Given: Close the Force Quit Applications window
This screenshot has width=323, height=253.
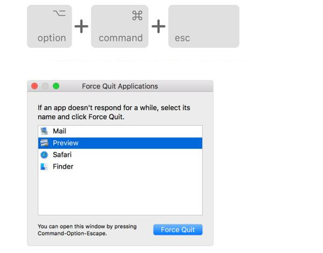Looking at the screenshot, I should click(34, 86).
